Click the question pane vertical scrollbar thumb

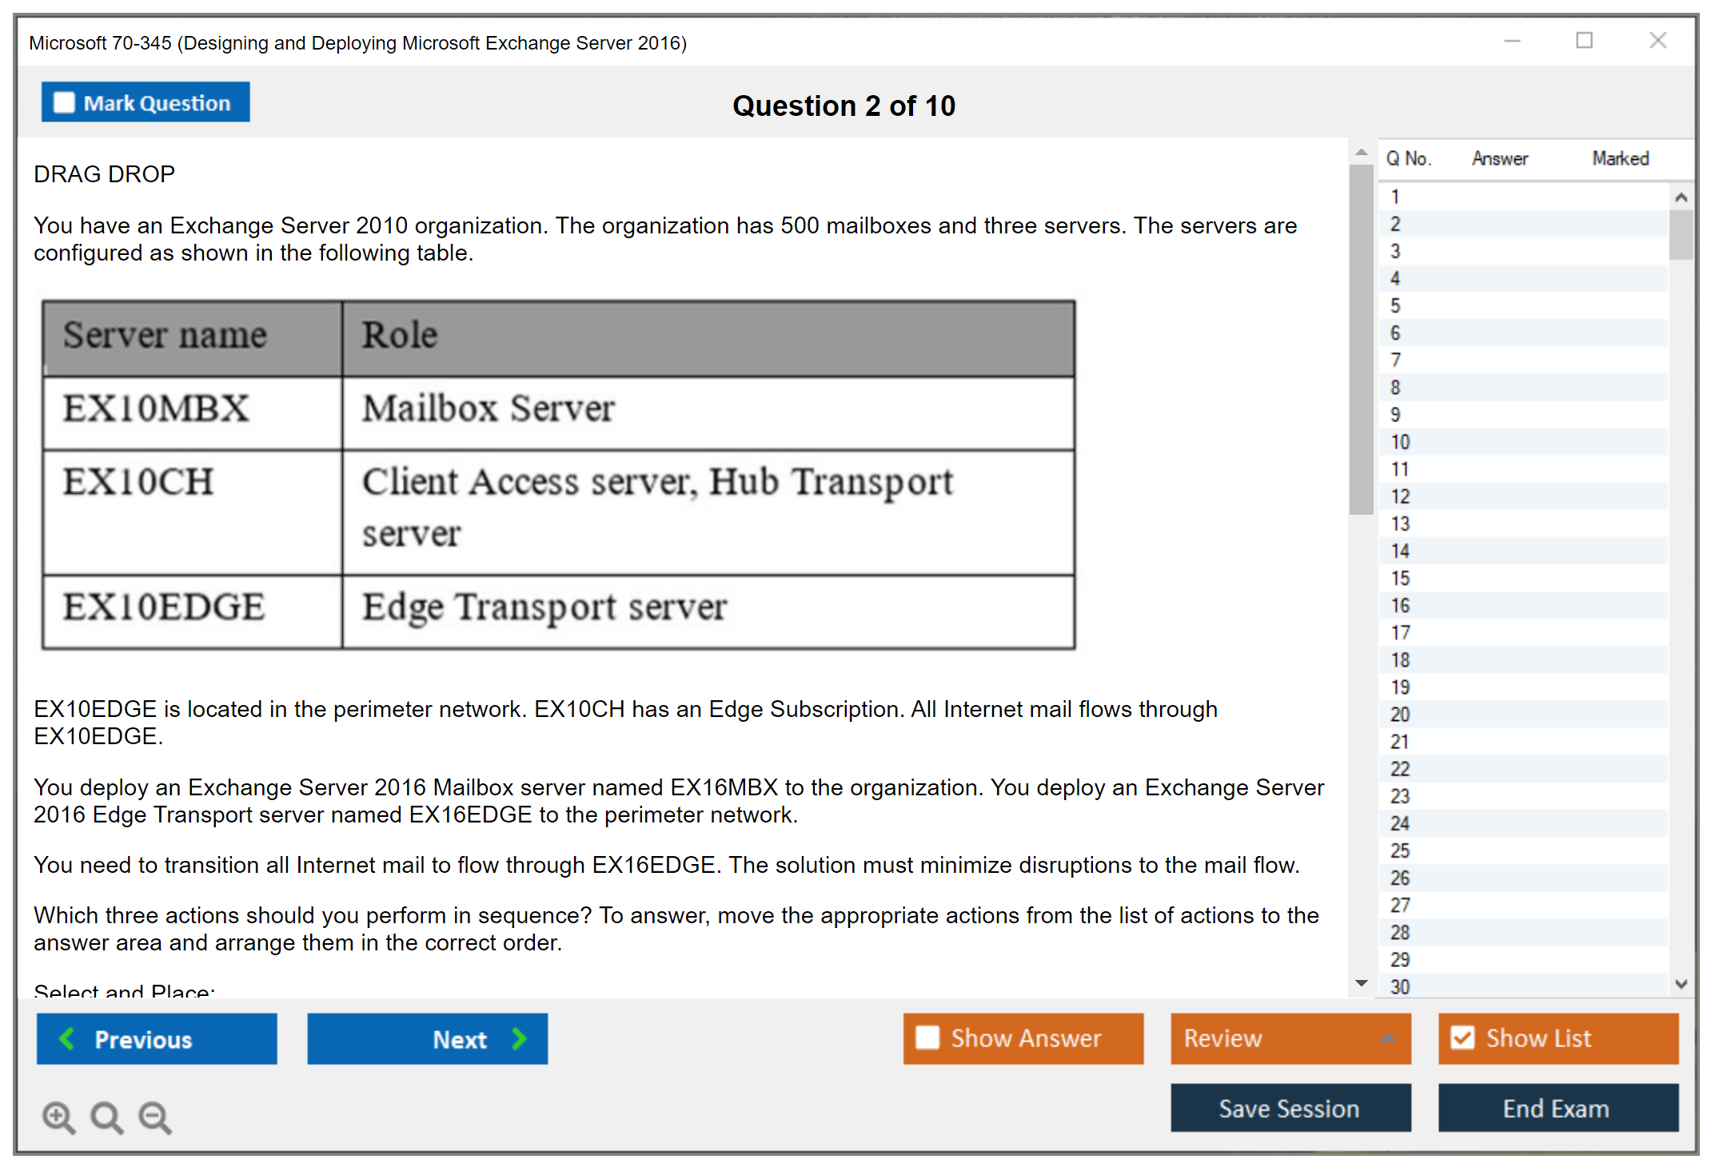(1361, 340)
